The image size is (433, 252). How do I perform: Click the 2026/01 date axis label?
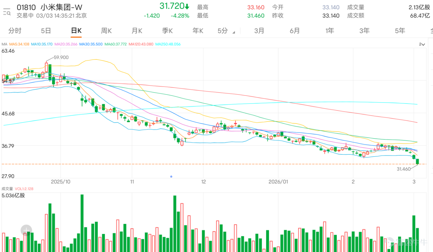coord(278,182)
